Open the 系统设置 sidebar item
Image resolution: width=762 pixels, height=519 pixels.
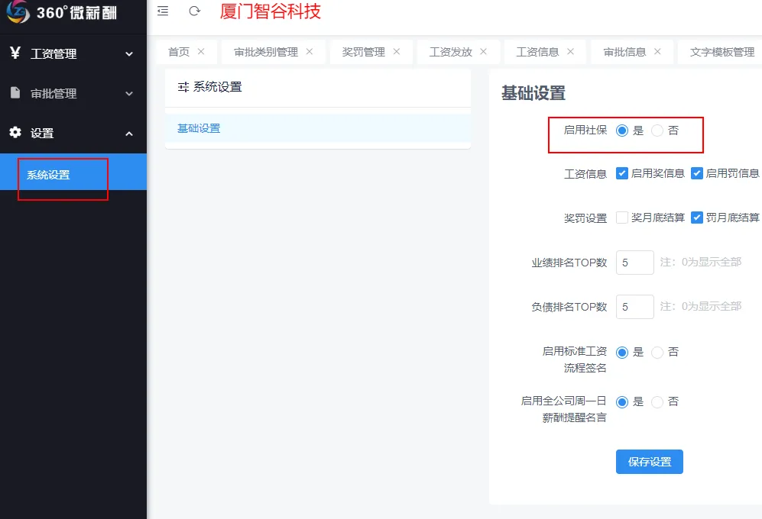[x=48, y=175]
